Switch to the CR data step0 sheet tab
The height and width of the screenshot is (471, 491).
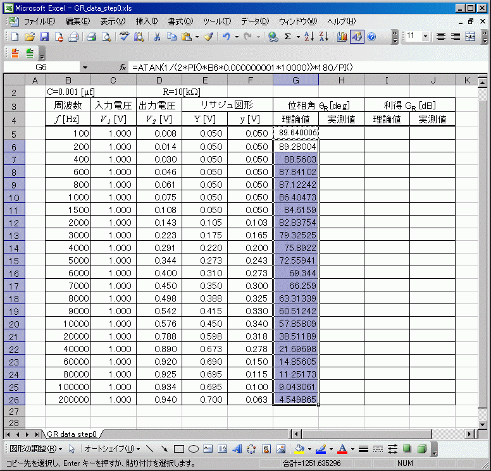[70, 434]
